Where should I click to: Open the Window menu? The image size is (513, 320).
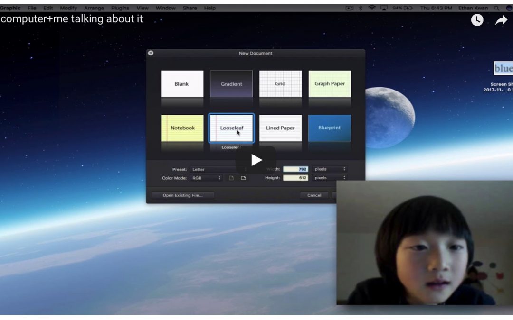coord(166,8)
